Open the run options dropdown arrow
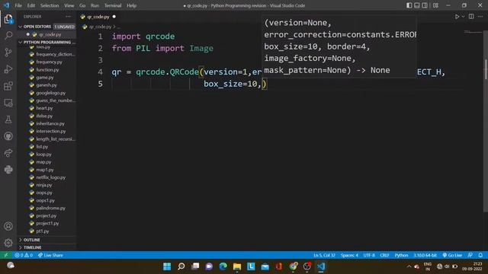Image resolution: width=488 pixels, height=274 pixels. pyautogui.click(x=463, y=17)
